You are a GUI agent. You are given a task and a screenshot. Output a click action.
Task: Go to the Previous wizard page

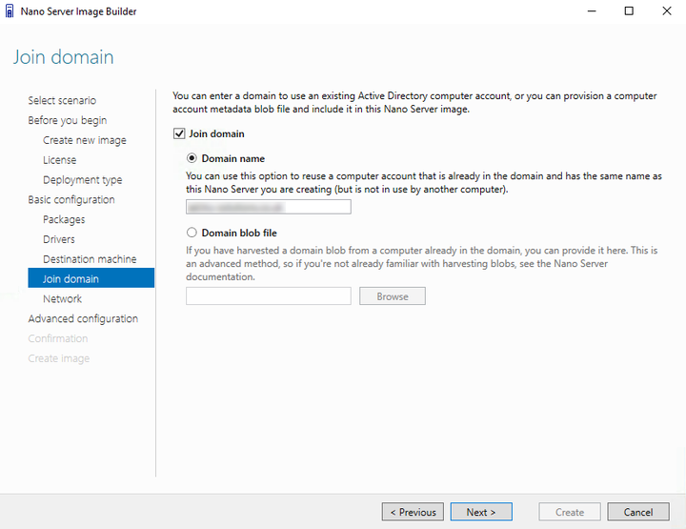(x=413, y=512)
